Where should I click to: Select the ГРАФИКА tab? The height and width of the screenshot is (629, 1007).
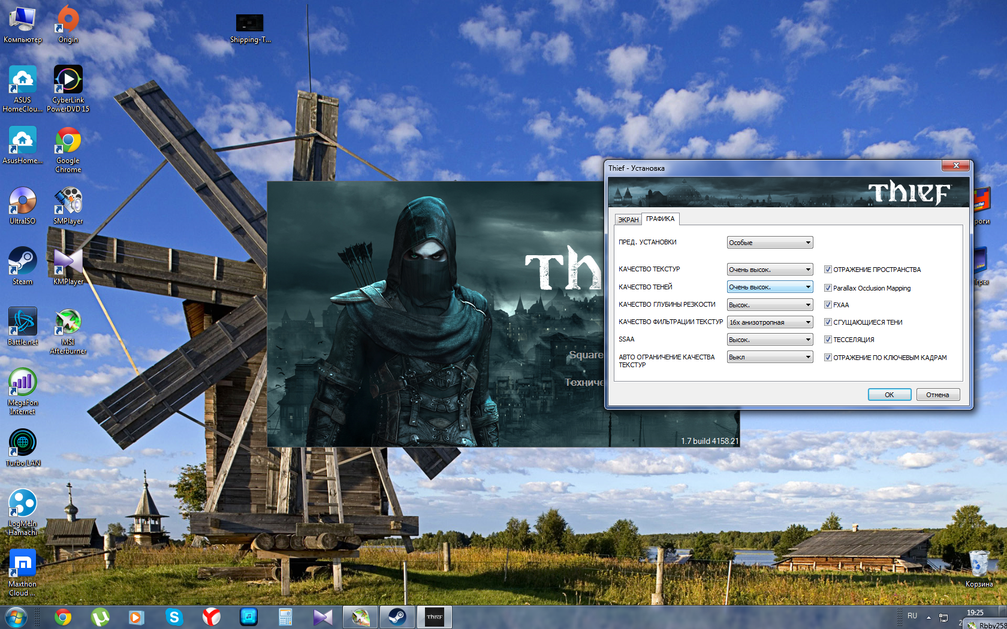[660, 219]
